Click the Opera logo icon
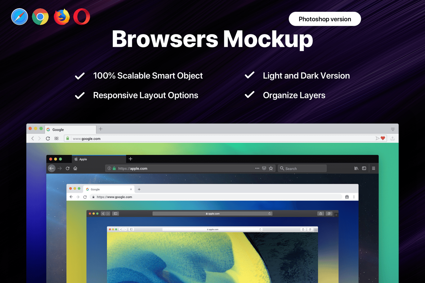This screenshot has height=283, width=425. pyautogui.click(x=82, y=17)
